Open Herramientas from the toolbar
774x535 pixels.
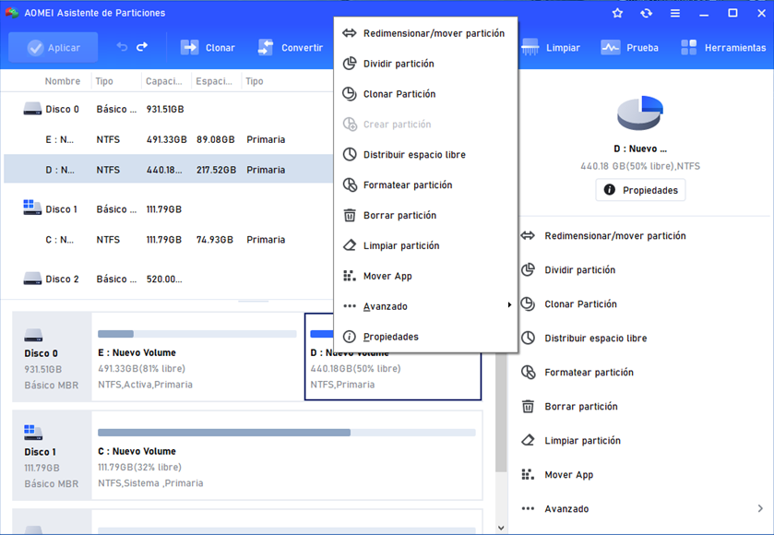(x=723, y=48)
